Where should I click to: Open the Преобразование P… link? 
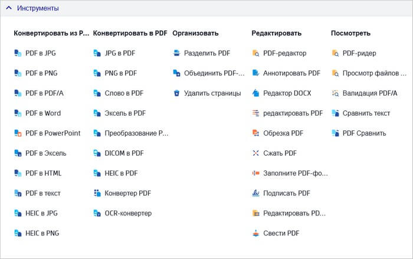coord(136,133)
